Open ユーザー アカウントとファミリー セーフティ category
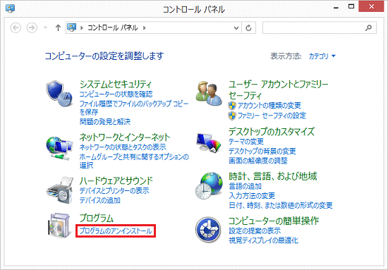The width and height of the screenshot is (388, 270). [x=279, y=90]
